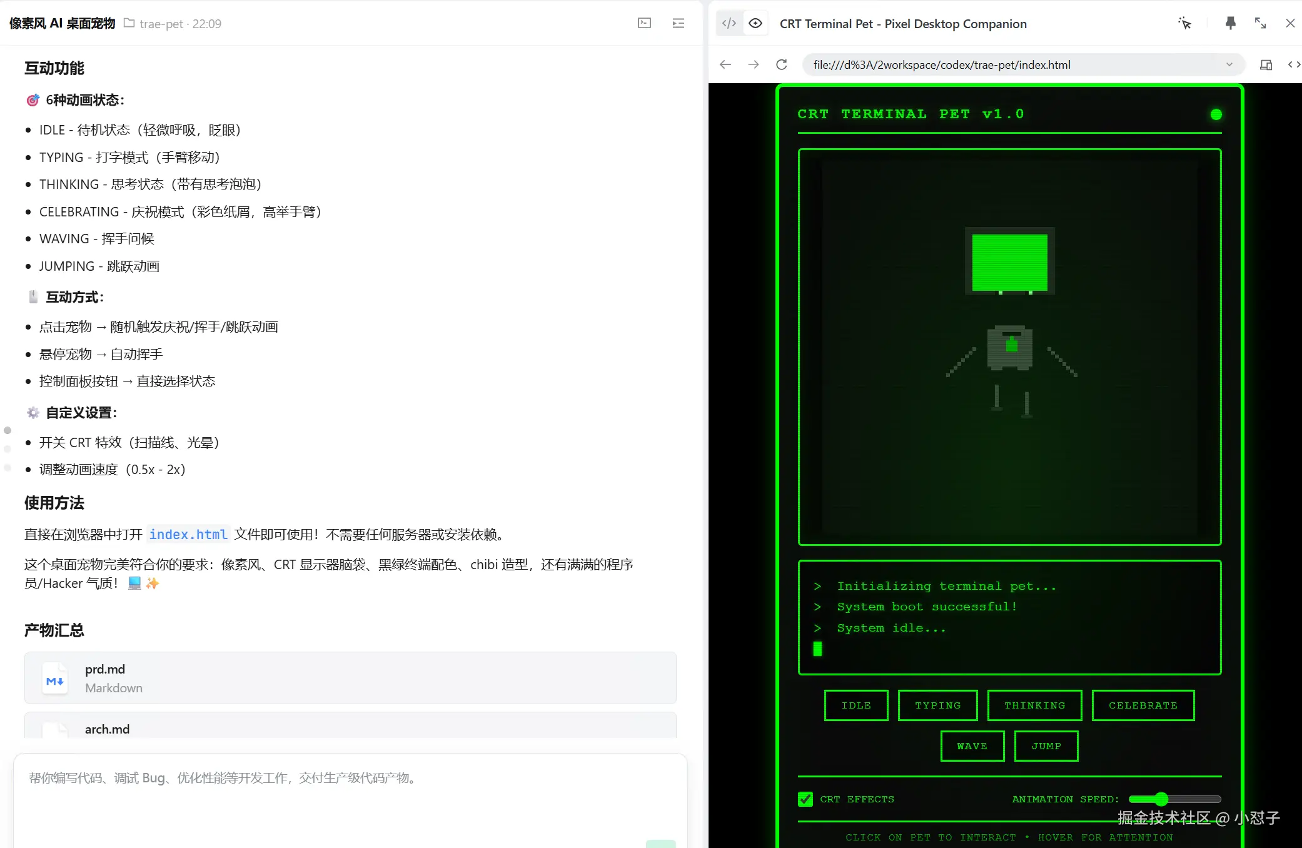This screenshot has width=1302, height=848.
Task: Select the 'System idle...' terminal line
Action: (891, 628)
